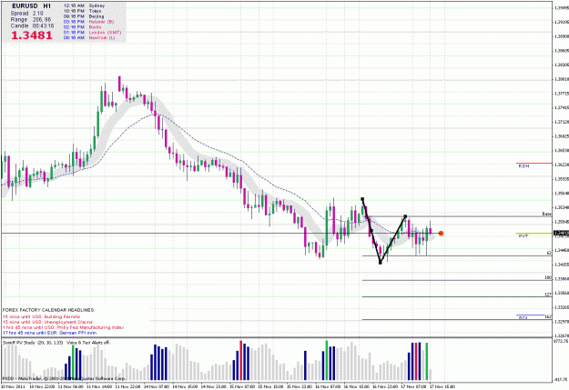Select the Beijing clock row
This screenshot has width=569, height=390.
pos(84,16)
